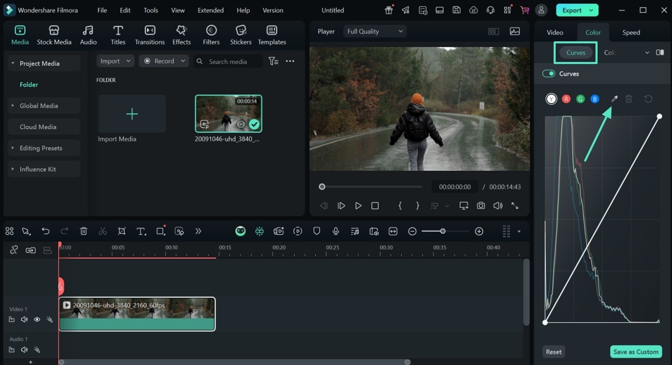
Task: Stop playback with the square button
Action: pos(375,205)
